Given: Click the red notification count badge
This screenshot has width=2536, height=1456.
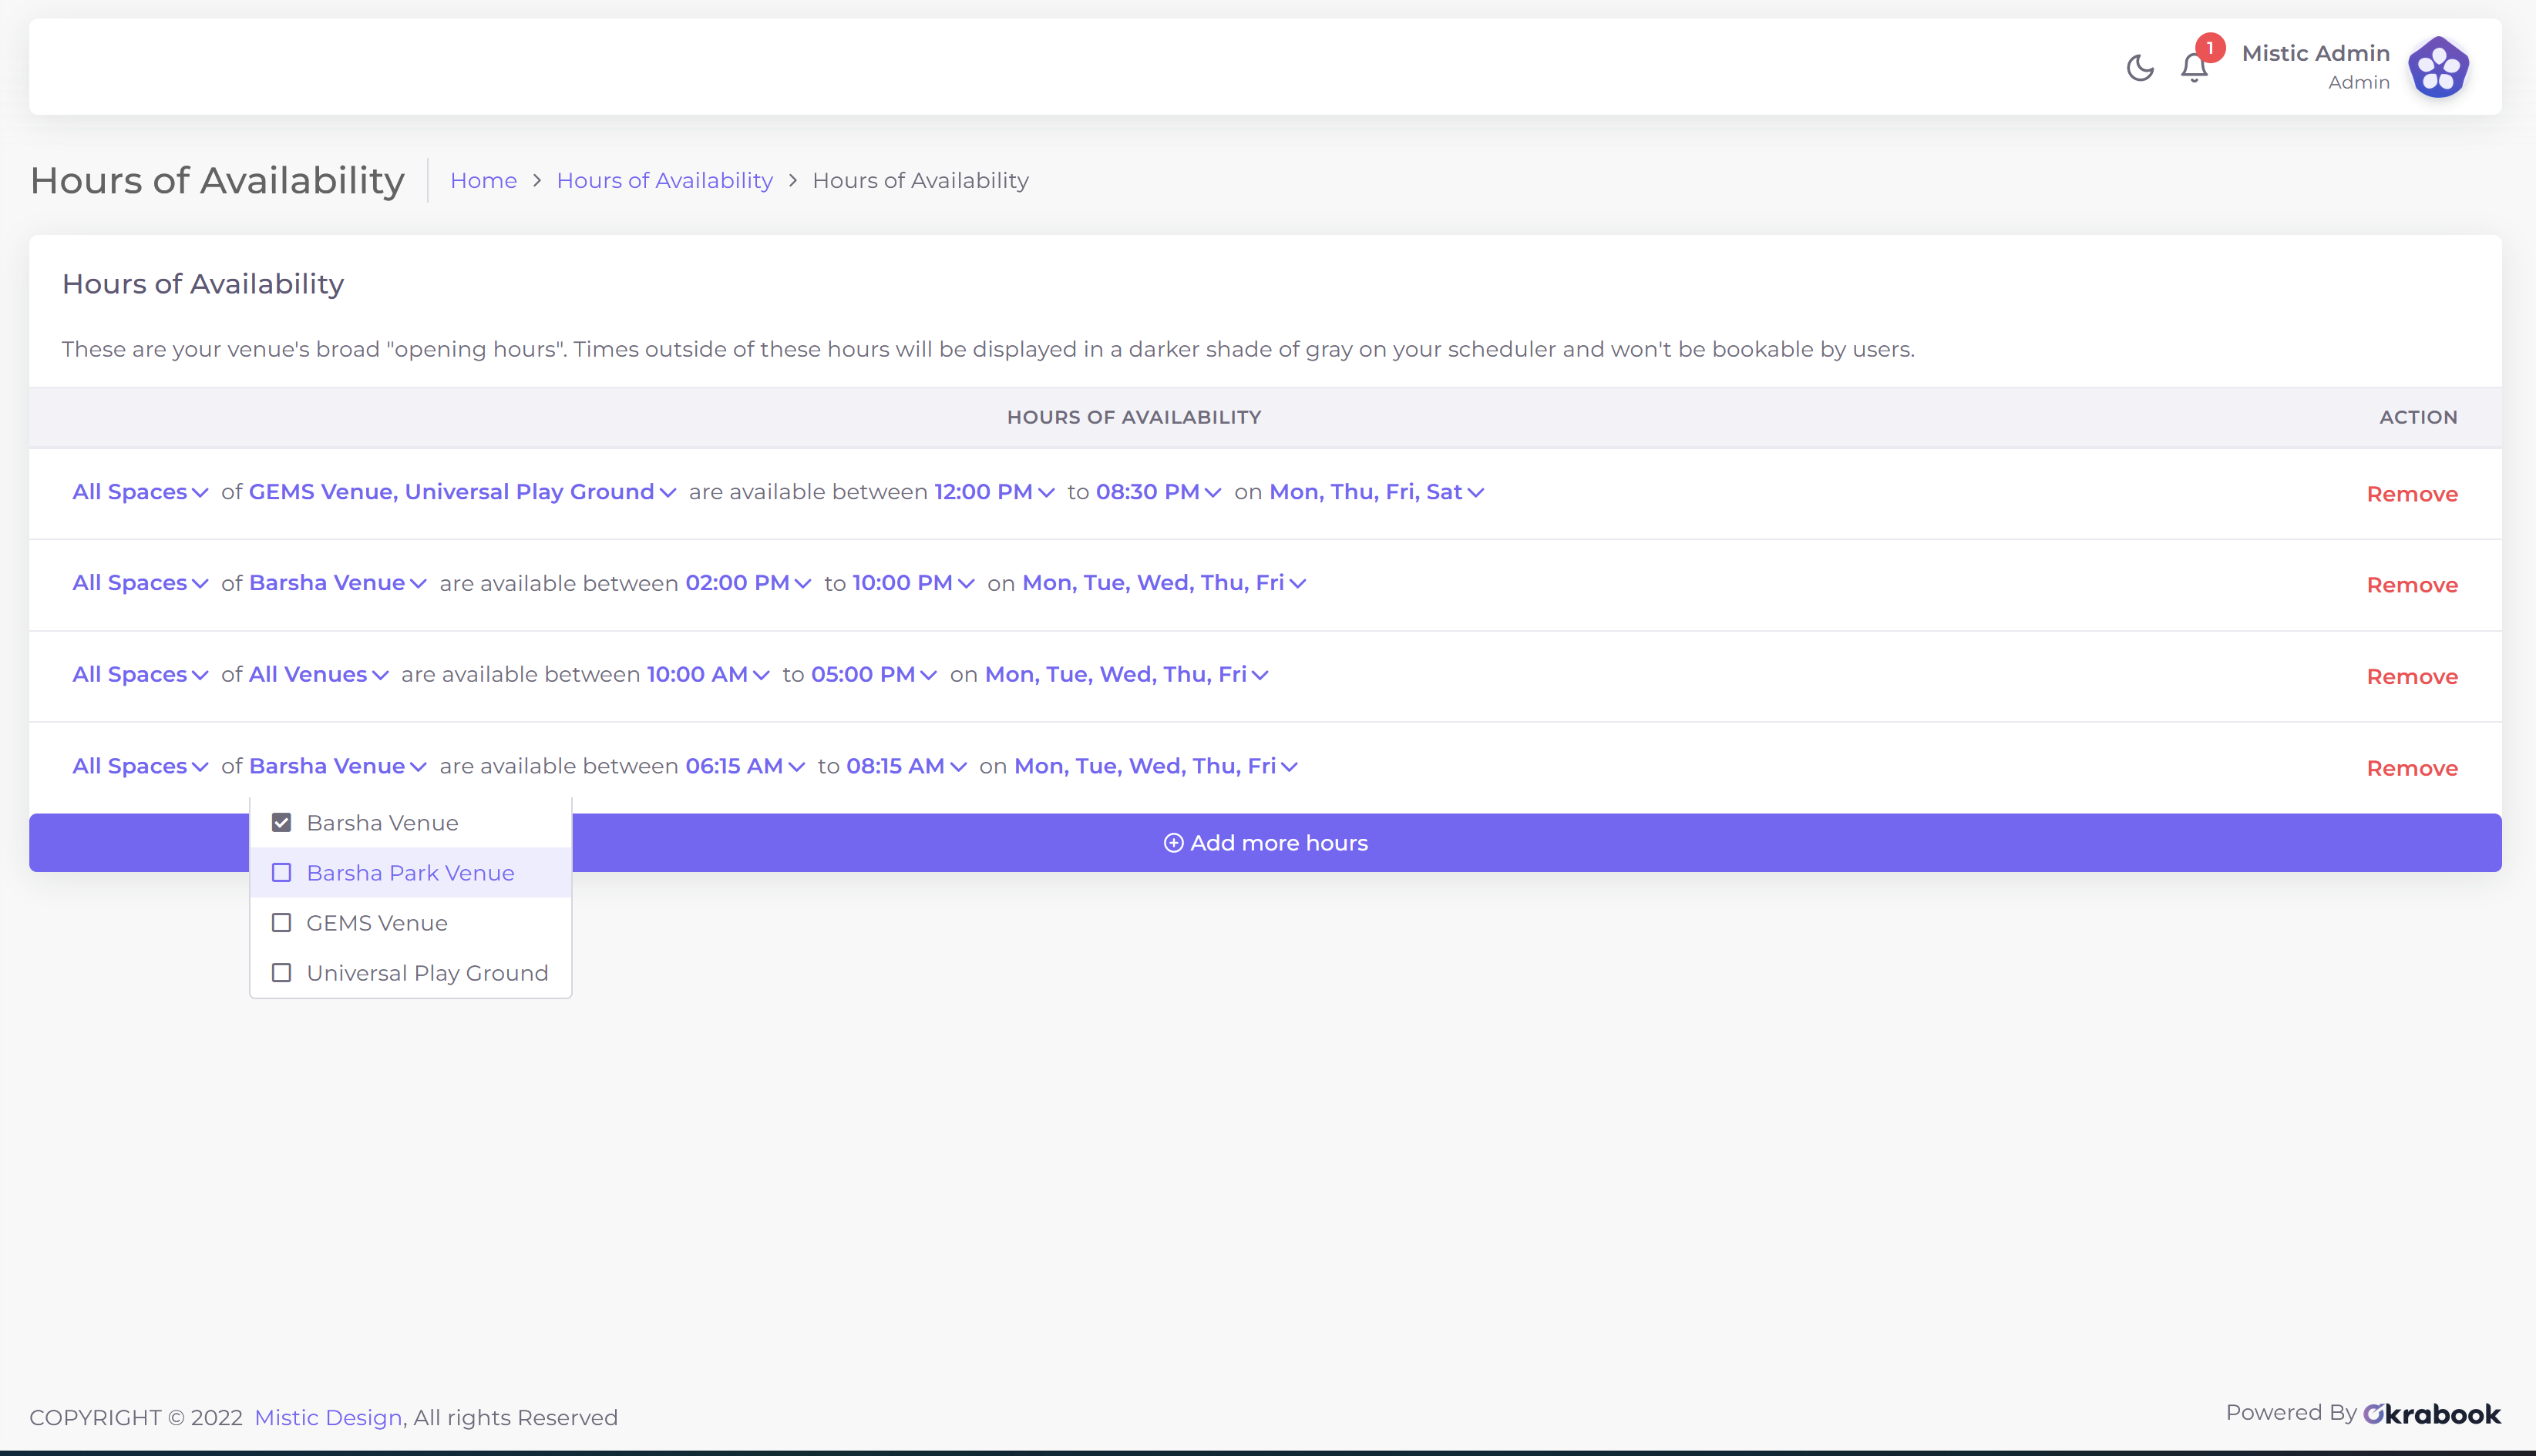Looking at the screenshot, I should (2210, 47).
